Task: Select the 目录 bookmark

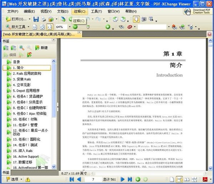Action: pos(16,62)
